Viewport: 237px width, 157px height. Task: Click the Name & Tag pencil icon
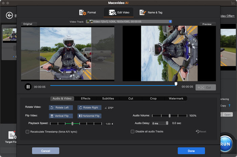tap(143, 13)
